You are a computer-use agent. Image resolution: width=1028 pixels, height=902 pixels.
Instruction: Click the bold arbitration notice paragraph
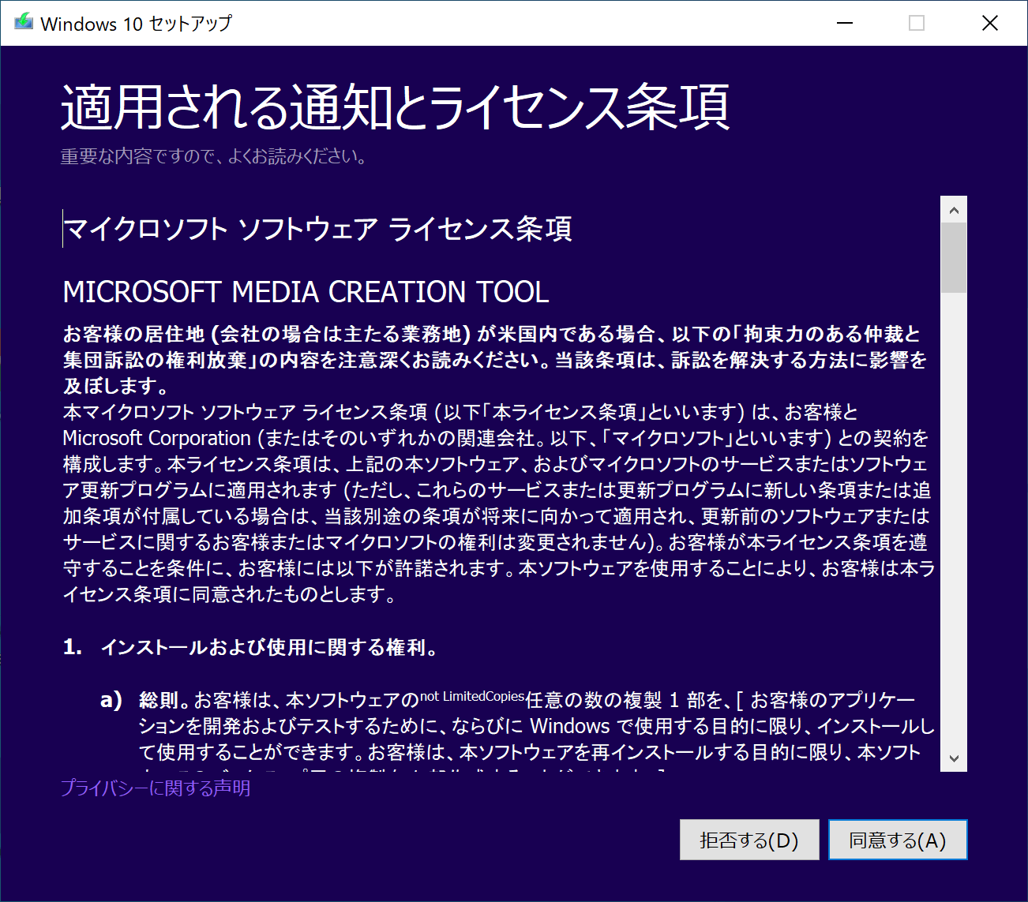(x=494, y=360)
